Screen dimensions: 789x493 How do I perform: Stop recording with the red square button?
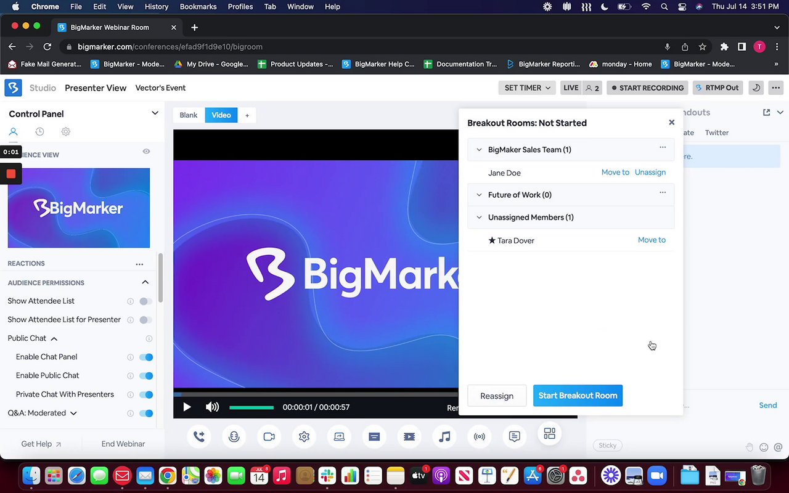(10, 174)
